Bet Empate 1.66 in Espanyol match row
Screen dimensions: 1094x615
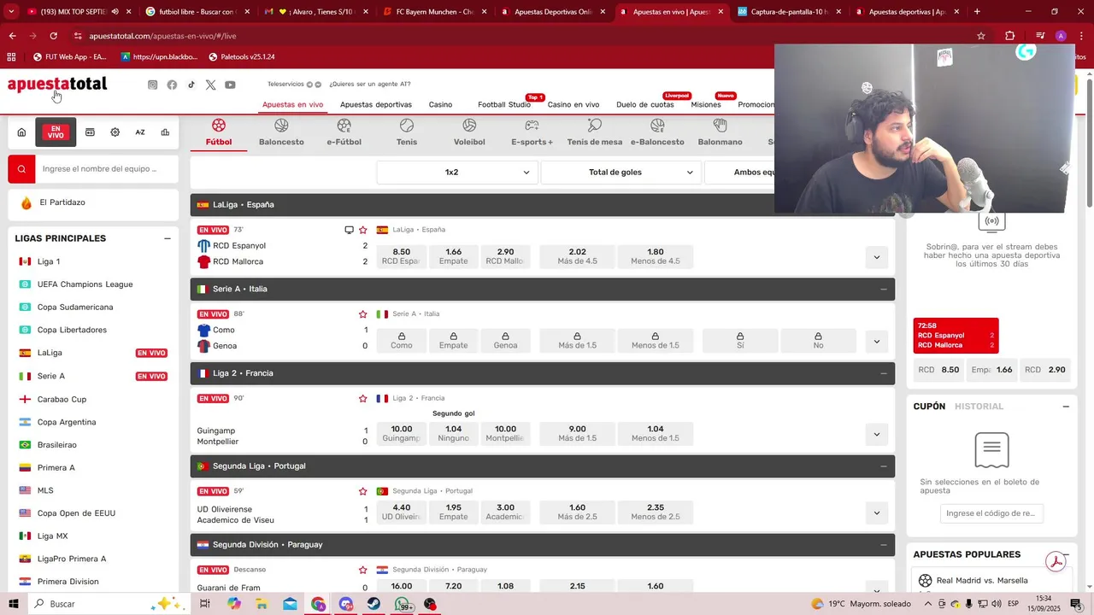(x=453, y=256)
